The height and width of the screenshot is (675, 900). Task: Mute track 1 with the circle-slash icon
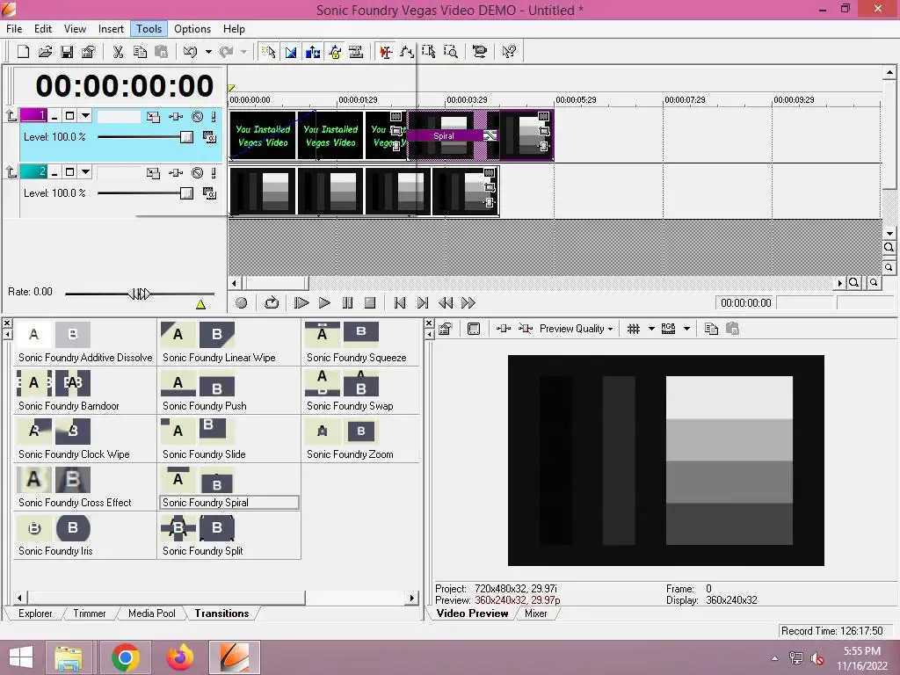(198, 117)
